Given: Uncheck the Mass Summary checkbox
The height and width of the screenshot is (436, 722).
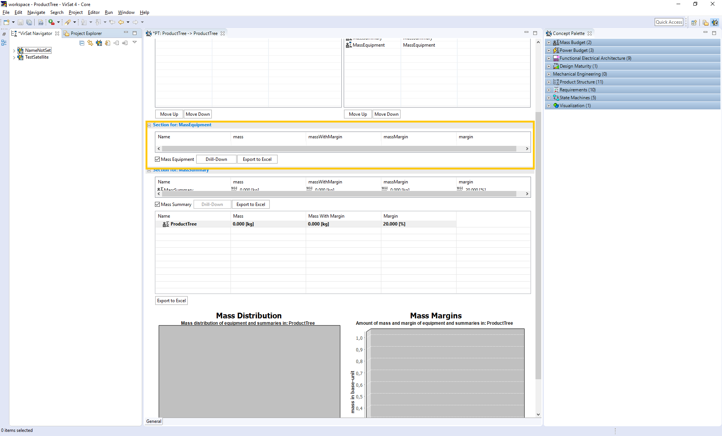Looking at the screenshot, I should [158, 204].
